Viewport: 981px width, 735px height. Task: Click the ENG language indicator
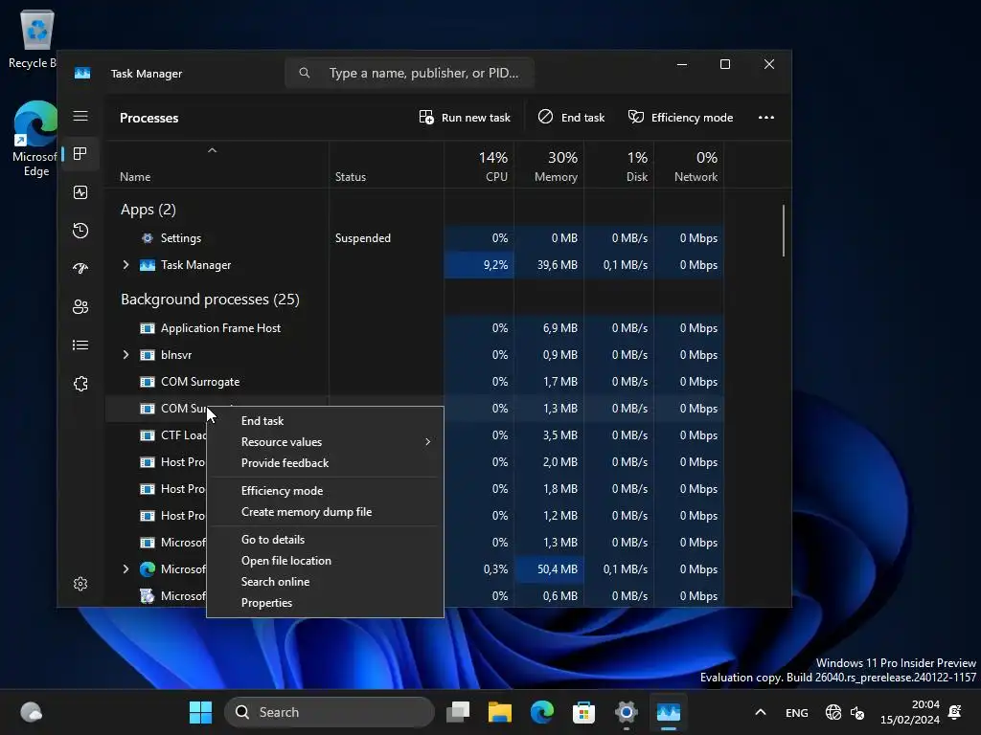point(796,712)
